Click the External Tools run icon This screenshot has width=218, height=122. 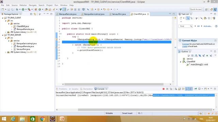pyautogui.click(x=29, y=9)
